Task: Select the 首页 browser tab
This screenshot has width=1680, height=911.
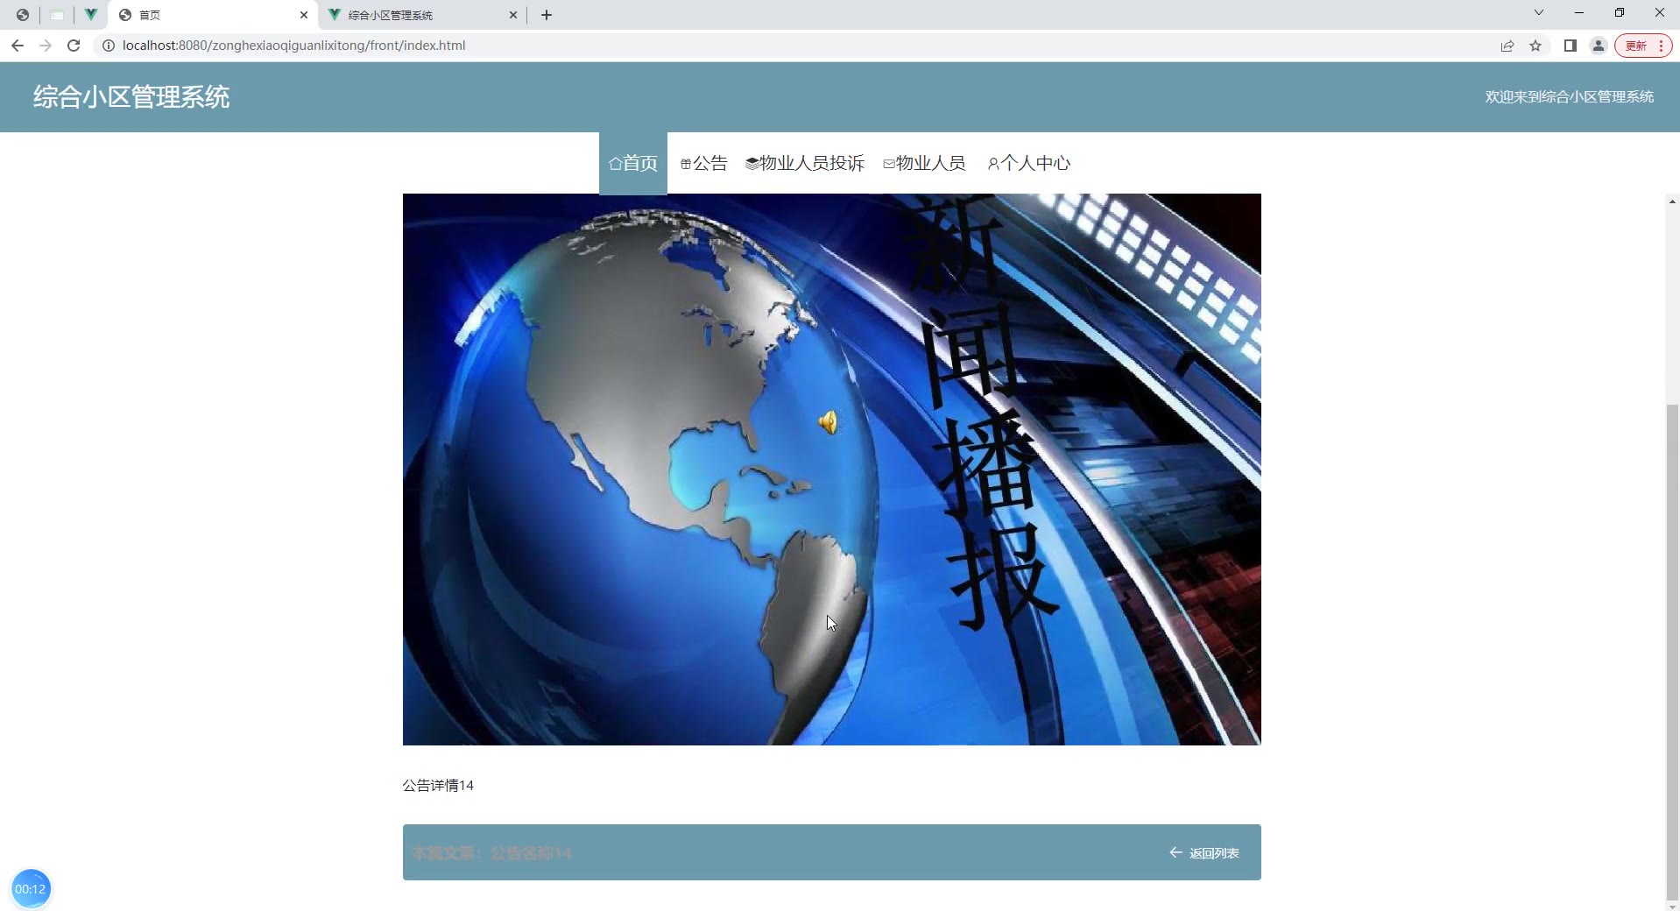Action: tap(213, 15)
